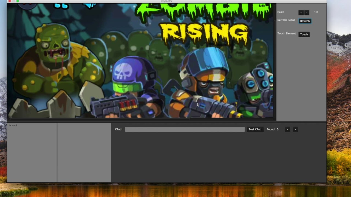This screenshot has width=351, height=197.
Task: Click the Found count label near Test XPath
Action: (272, 129)
